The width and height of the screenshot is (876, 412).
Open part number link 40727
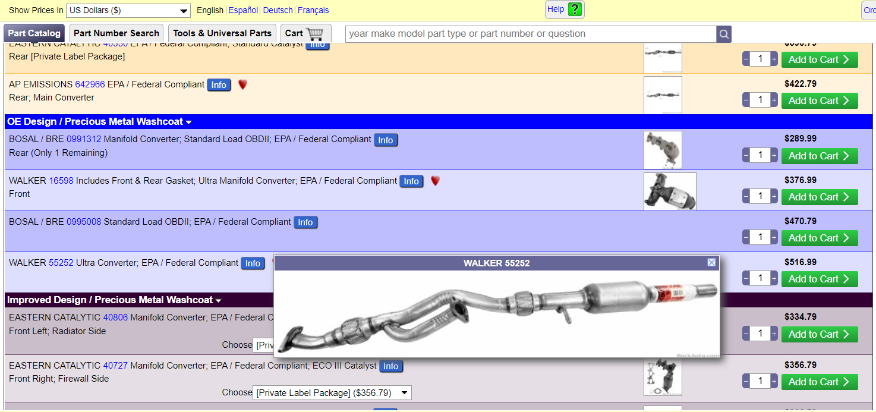point(115,365)
